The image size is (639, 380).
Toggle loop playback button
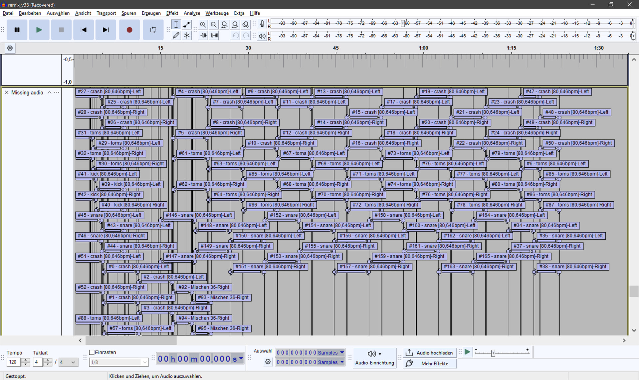click(153, 30)
